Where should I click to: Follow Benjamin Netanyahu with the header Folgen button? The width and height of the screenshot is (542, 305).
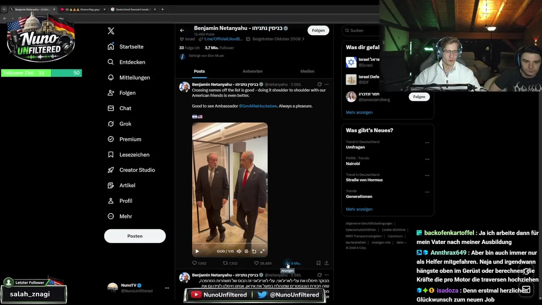pyautogui.click(x=318, y=30)
